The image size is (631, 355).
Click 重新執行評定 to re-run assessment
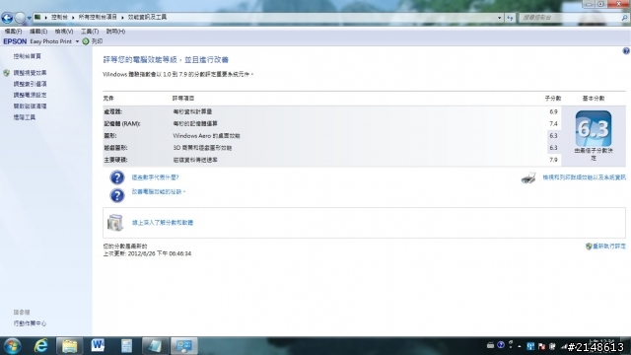click(609, 247)
